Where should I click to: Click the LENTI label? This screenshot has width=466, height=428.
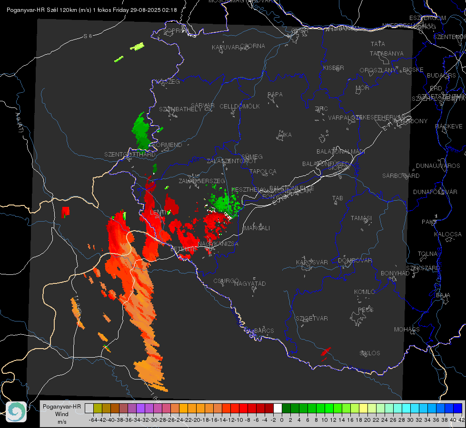pos(158,213)
